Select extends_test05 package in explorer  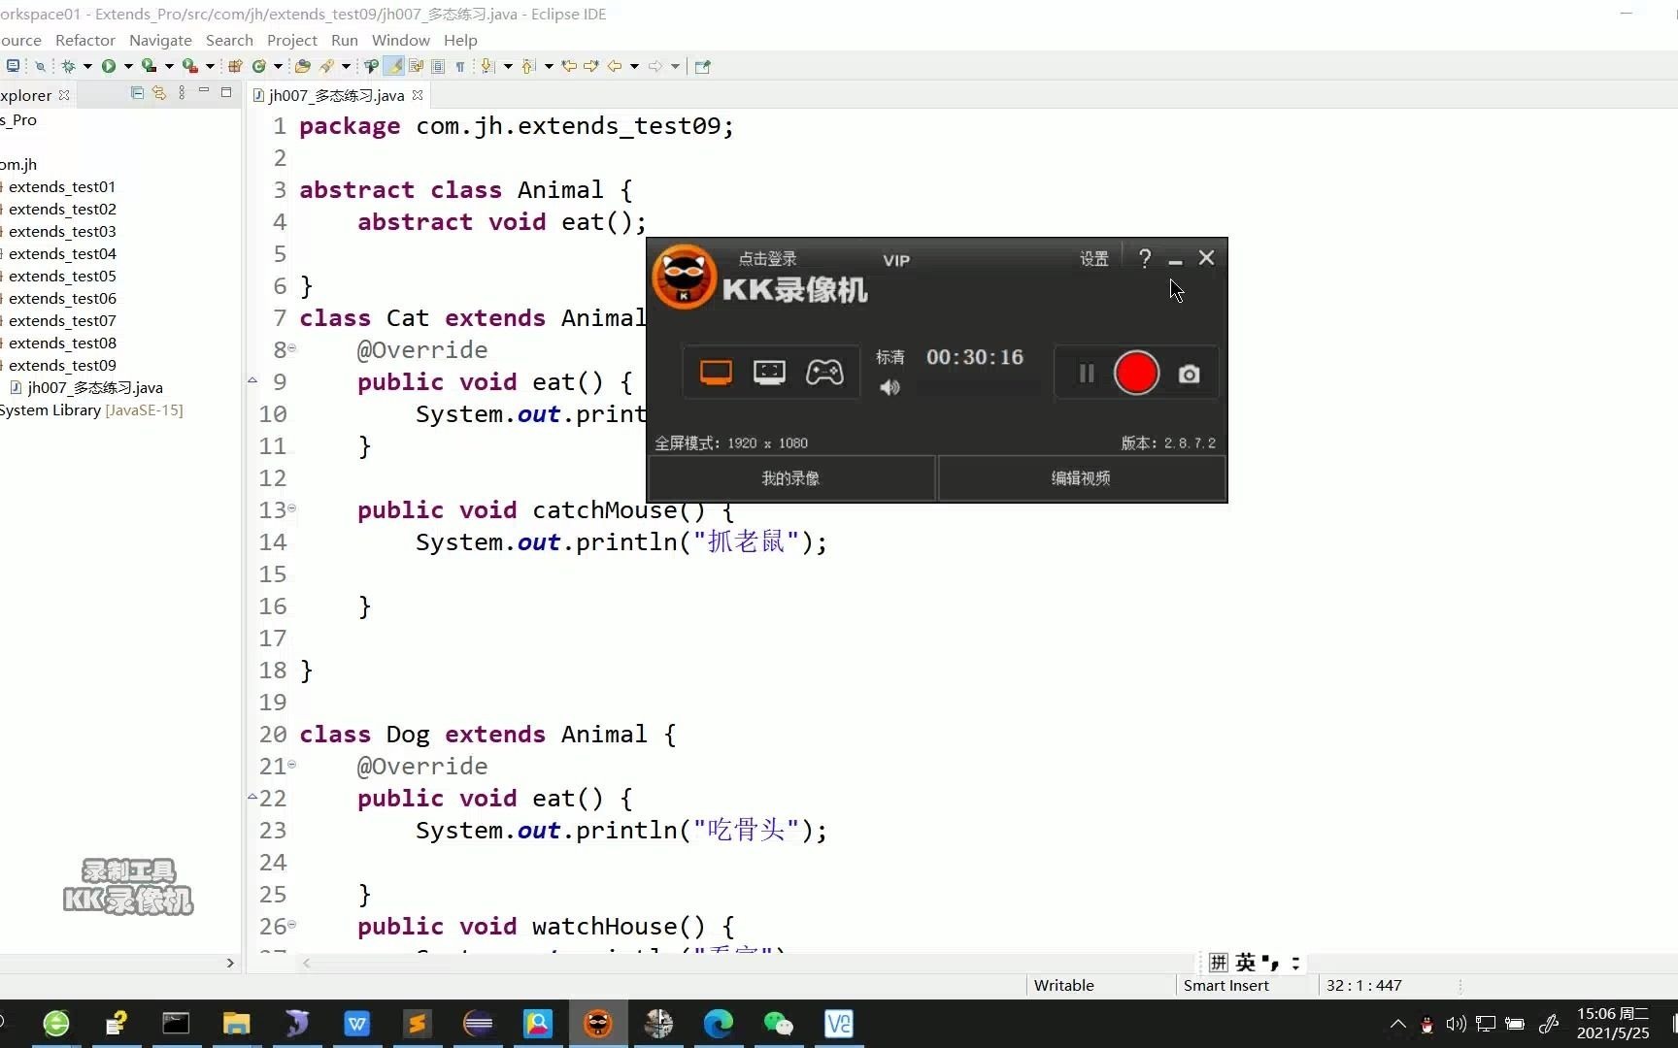pyautogui.click(x=62, y=276)
